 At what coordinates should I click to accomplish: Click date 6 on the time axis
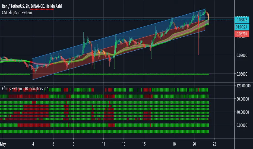pos(53,144)
